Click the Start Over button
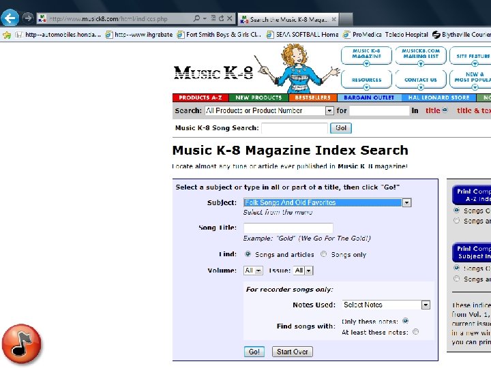The image size is (491, 368). point(292,352)
